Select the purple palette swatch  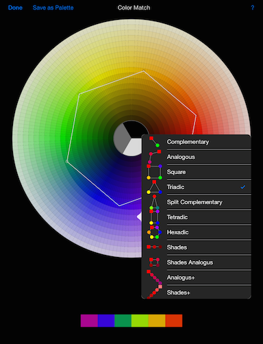tap(89, 321)
